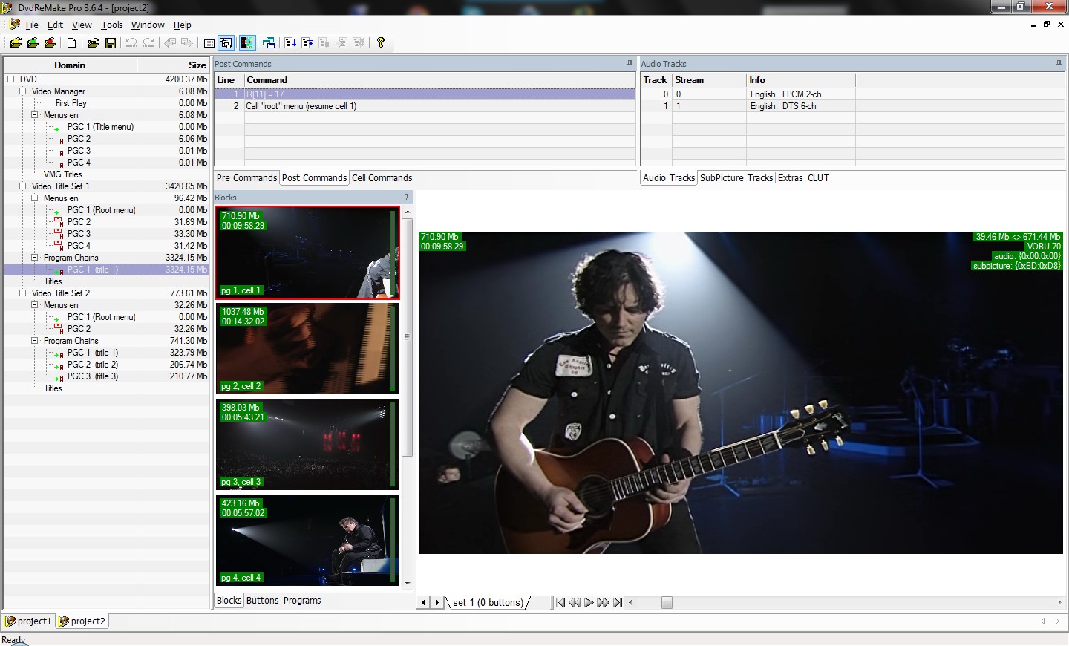
Task: Click the single-window layout toolbar icon
Action: 209,43
